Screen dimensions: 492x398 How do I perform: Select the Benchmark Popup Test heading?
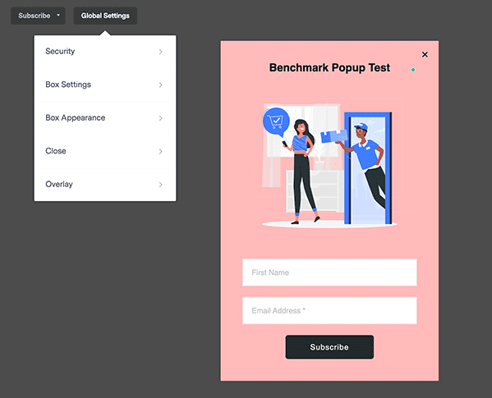pos(329,67)
